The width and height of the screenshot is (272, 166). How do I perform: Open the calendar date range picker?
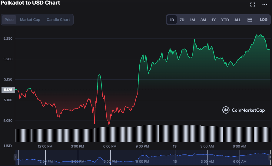(x=250, y=20)
